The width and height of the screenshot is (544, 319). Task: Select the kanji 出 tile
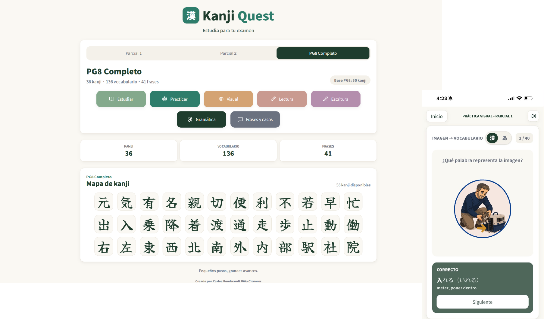point(104,224)
